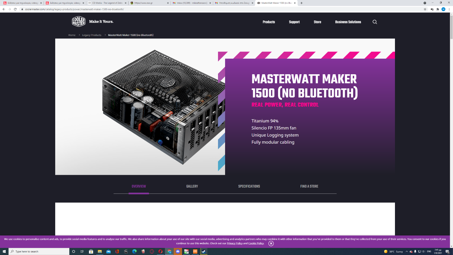Open the Windows Start menu
This screenshot has height=255, width=453.
pos(4,251)
